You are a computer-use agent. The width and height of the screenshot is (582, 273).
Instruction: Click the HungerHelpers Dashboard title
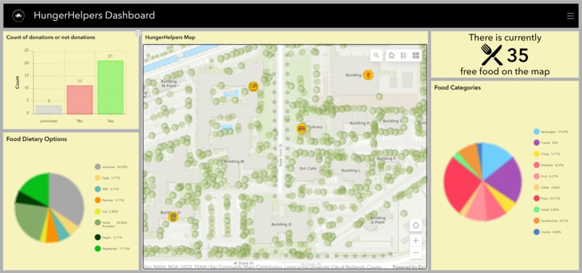(94, 16)
